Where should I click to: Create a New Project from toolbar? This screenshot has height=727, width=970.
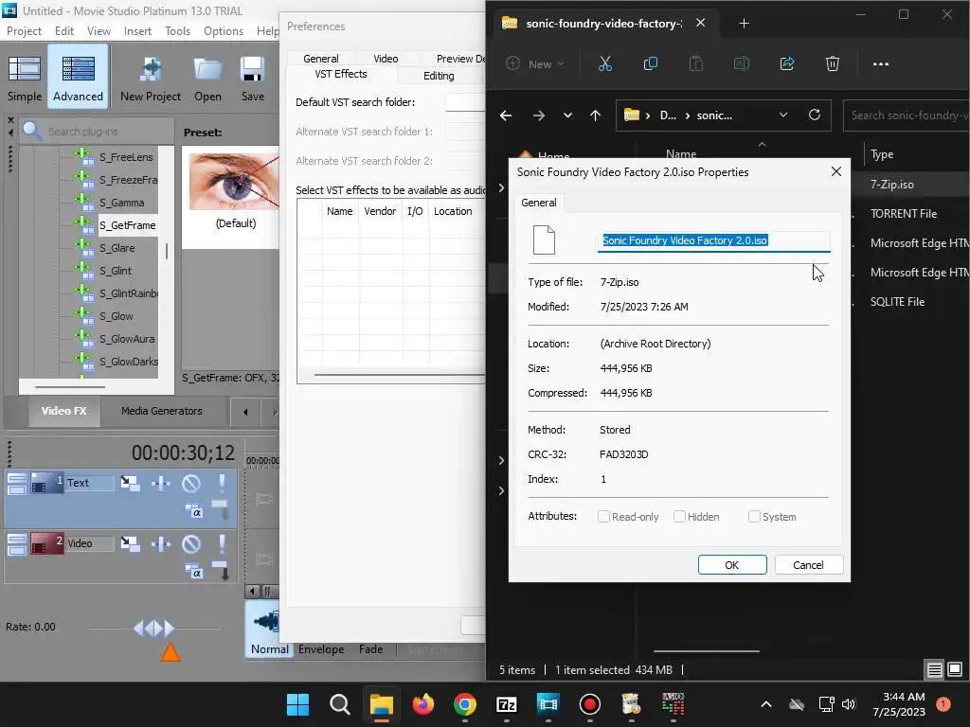click(151, 78)
